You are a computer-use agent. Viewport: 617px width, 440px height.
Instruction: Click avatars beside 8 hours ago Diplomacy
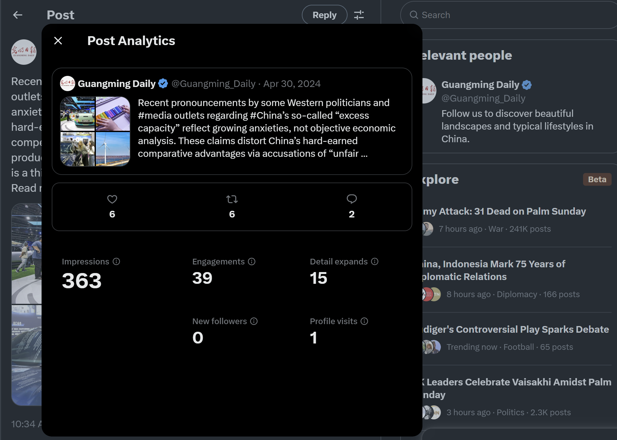[432, 294]
